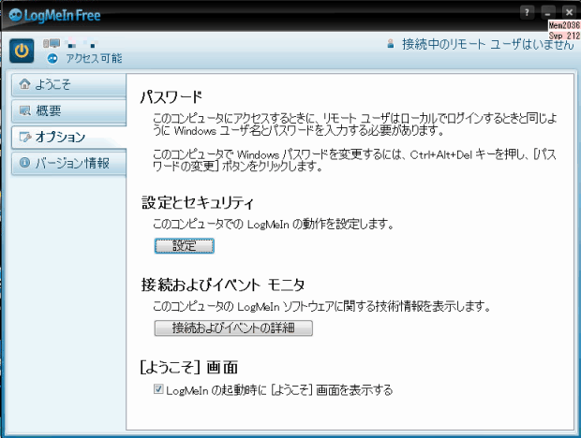Click the 接続中のリモート ユーザはいません text
581x438 pixels.
(488, 44)
